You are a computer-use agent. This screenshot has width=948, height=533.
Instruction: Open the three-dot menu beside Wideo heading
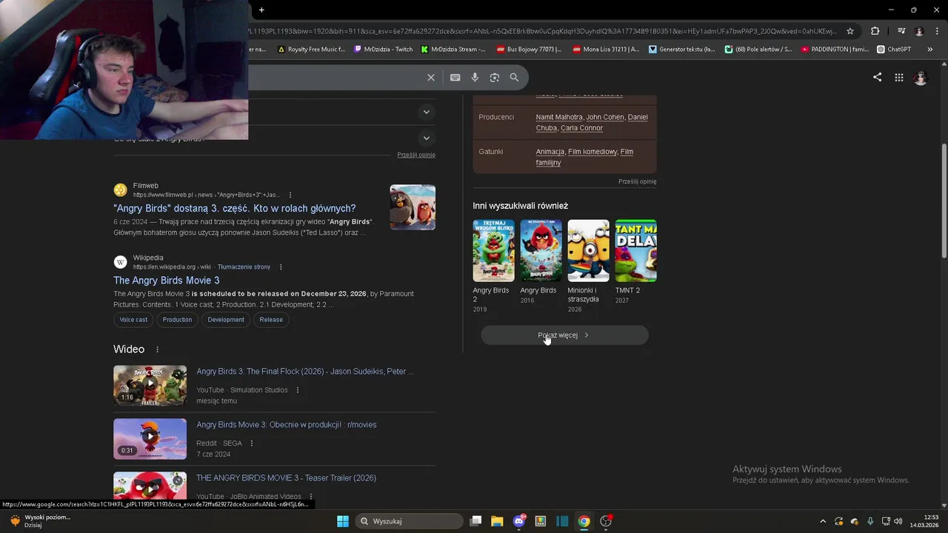157,349
